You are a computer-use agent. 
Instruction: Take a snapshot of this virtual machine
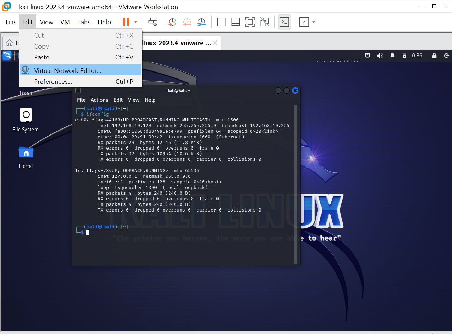(172, 22)
